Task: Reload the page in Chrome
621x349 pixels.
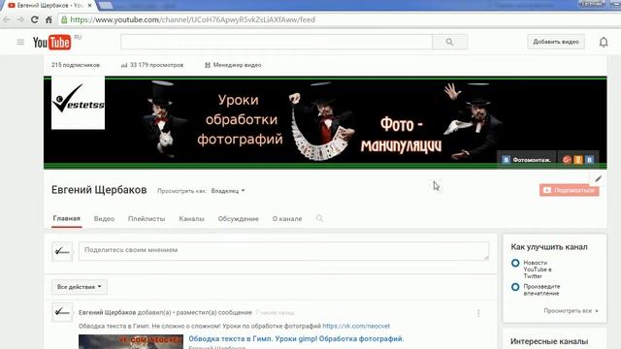Action: [x=35, y=19]
